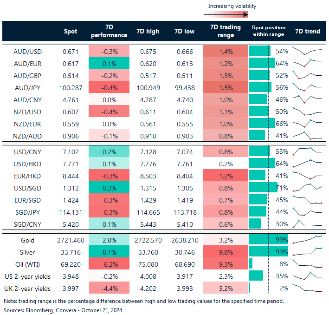Select the Spot column header
This screenshot has width=329, height=315.
pos(71,31)
